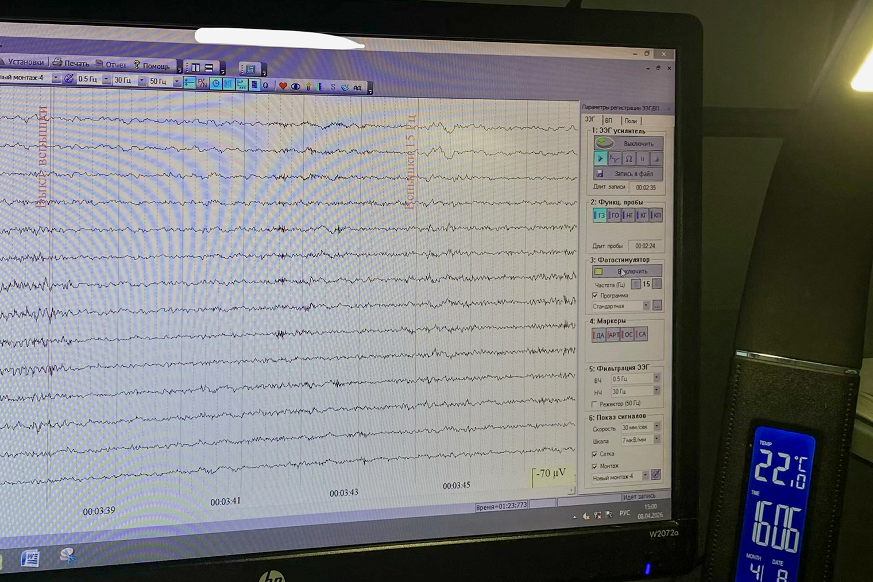
Task: Click the photostimulator Включить button
Action: [x=627, y=271]
